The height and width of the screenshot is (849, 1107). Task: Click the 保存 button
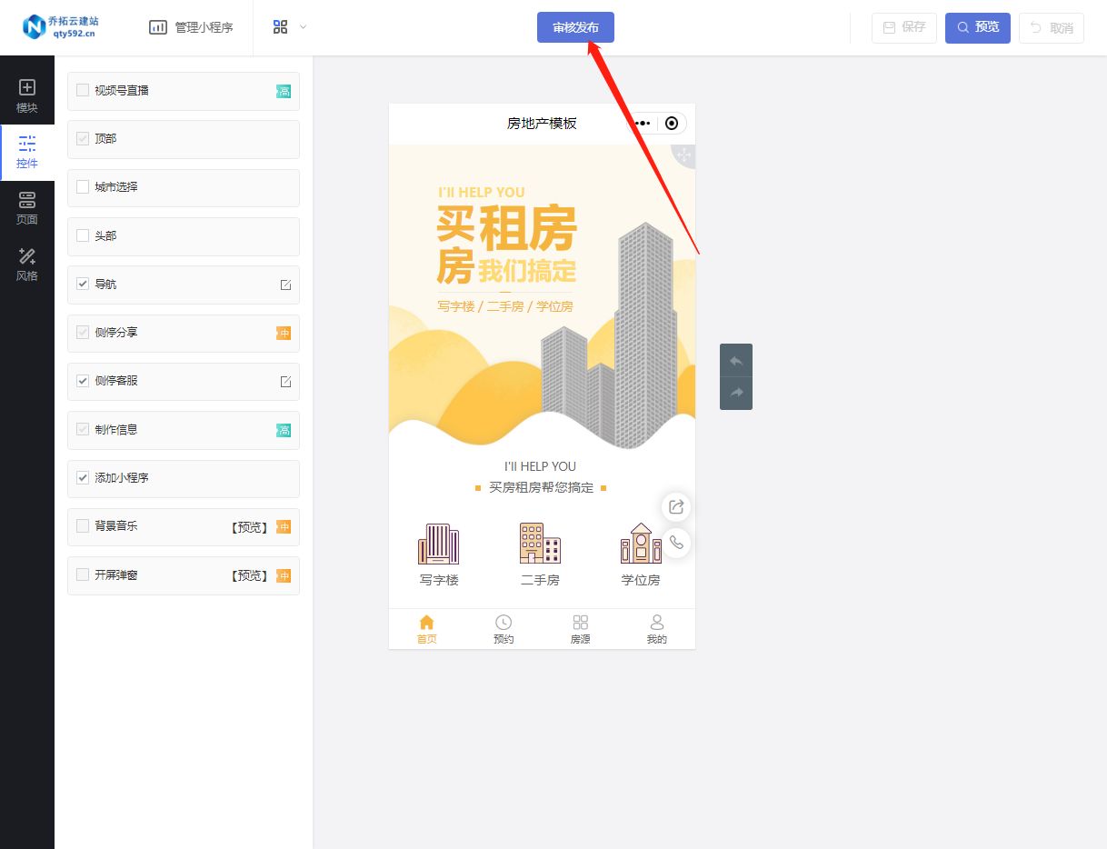tap(903, 27)
